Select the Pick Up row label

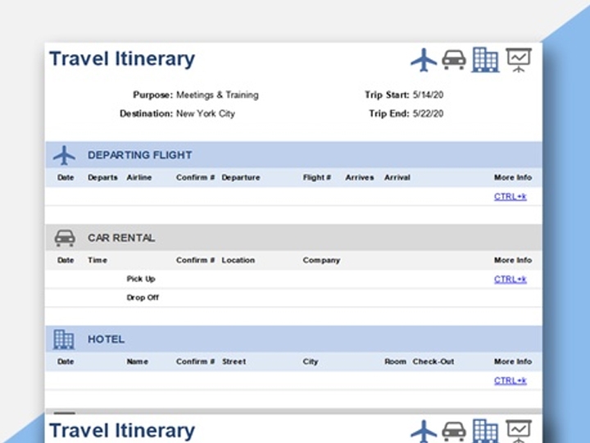[141, 279]
